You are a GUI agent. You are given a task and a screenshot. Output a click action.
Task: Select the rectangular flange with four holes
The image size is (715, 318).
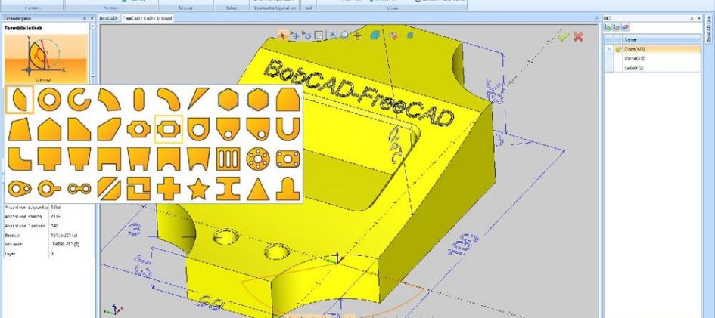[288, 159]
